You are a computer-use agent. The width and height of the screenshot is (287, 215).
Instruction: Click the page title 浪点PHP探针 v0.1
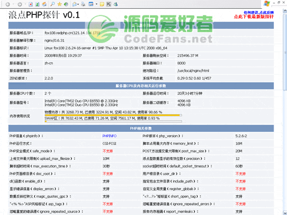[x=44, y=15]
